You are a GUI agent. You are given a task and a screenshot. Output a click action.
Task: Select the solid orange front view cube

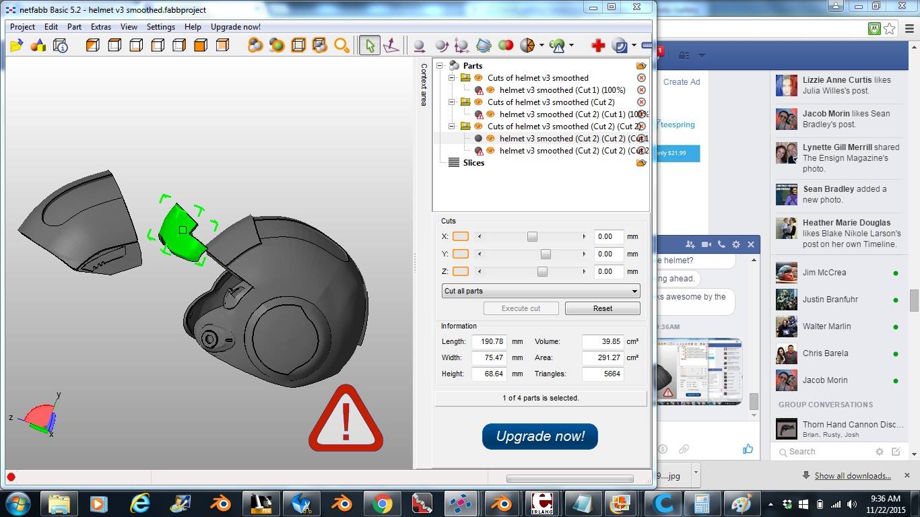click(x=201, y=46)
